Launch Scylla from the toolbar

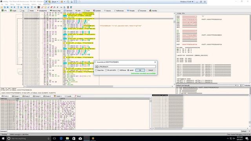click(38, 7)
